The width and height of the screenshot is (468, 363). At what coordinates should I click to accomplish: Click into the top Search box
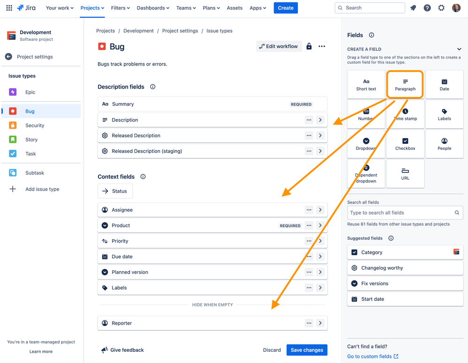(x=370, y=8)
